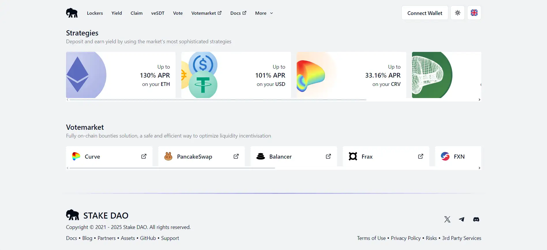Open the language selector UK flag
The height and width of the screenshot is (250, 547).
pos(474,13)
